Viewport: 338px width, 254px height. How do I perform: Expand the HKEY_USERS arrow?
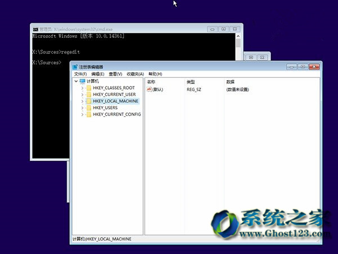coord(82,108)
